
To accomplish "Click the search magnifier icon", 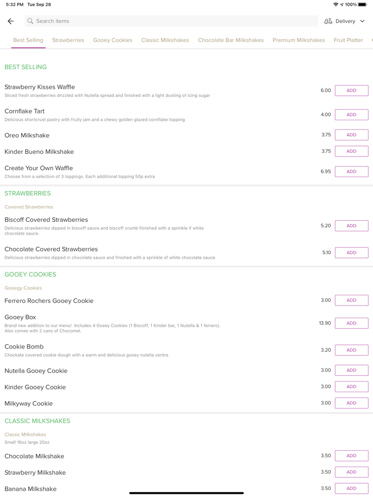I will (30, 21).
